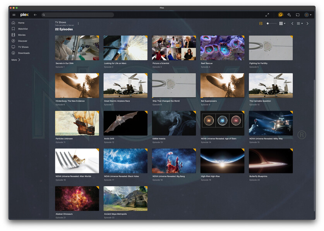The height and width of the screenshot is (231, 324).
Task: Open the Bat Superpowers title link
Action: point(209,101)
